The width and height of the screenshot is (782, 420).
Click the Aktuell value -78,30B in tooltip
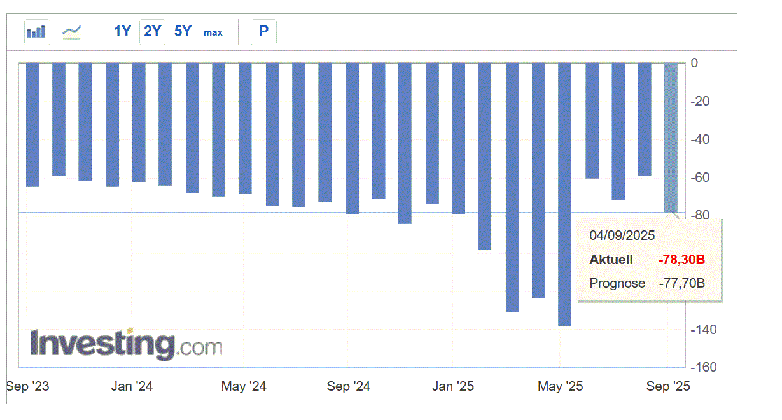pyautogui.click(x=681, y=260)
